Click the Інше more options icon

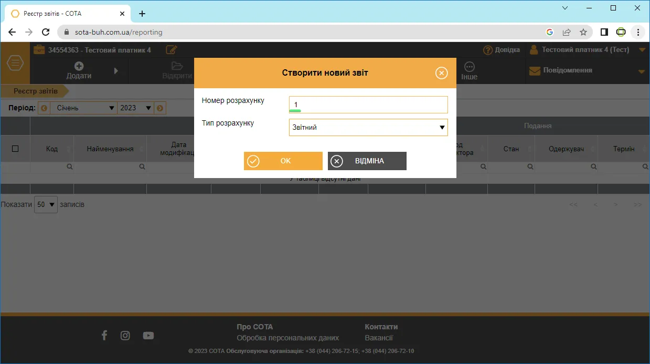(x=469, y=67)
